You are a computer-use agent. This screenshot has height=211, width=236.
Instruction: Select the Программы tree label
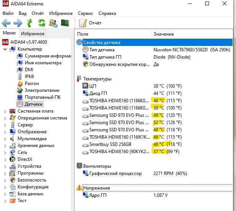click(x=31, y=173)
